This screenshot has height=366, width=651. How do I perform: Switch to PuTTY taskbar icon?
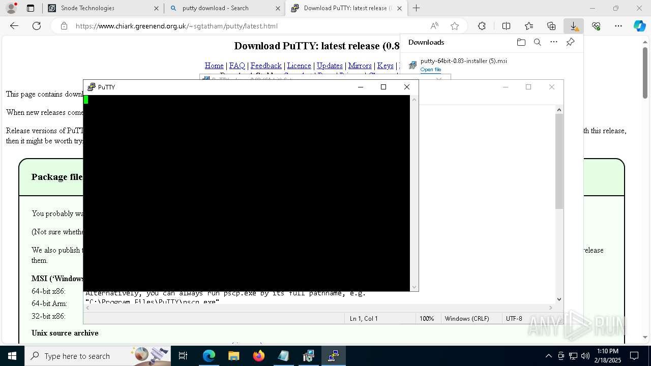333,356
